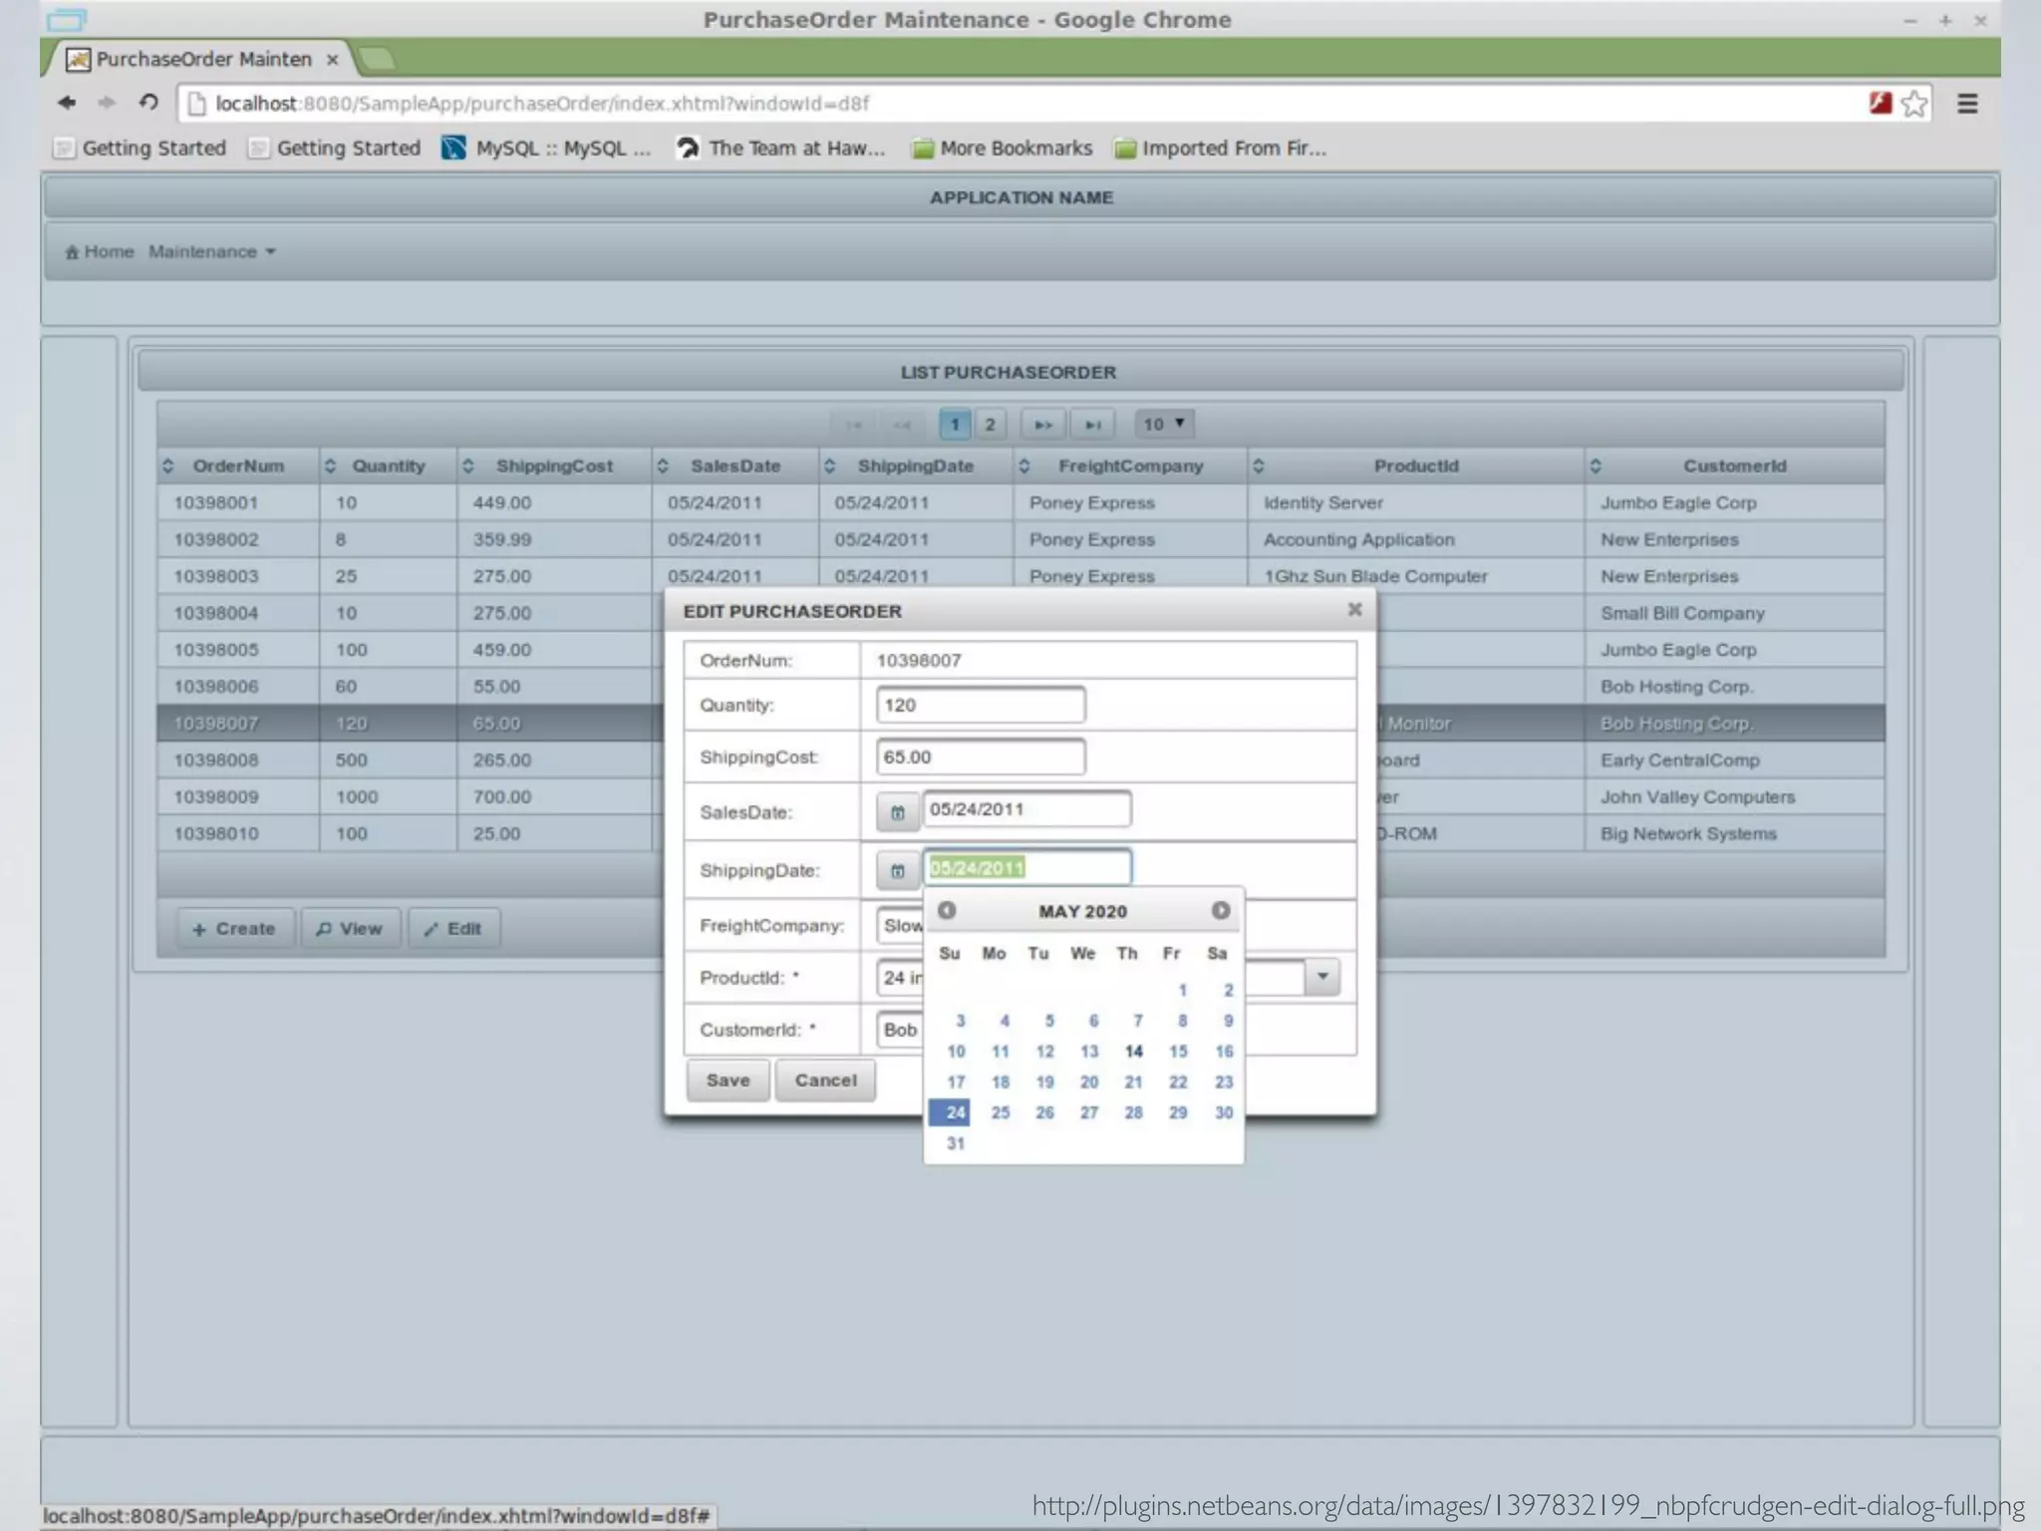
Task: Open the Maintenance menu
Action: click(x=211, y=251)
